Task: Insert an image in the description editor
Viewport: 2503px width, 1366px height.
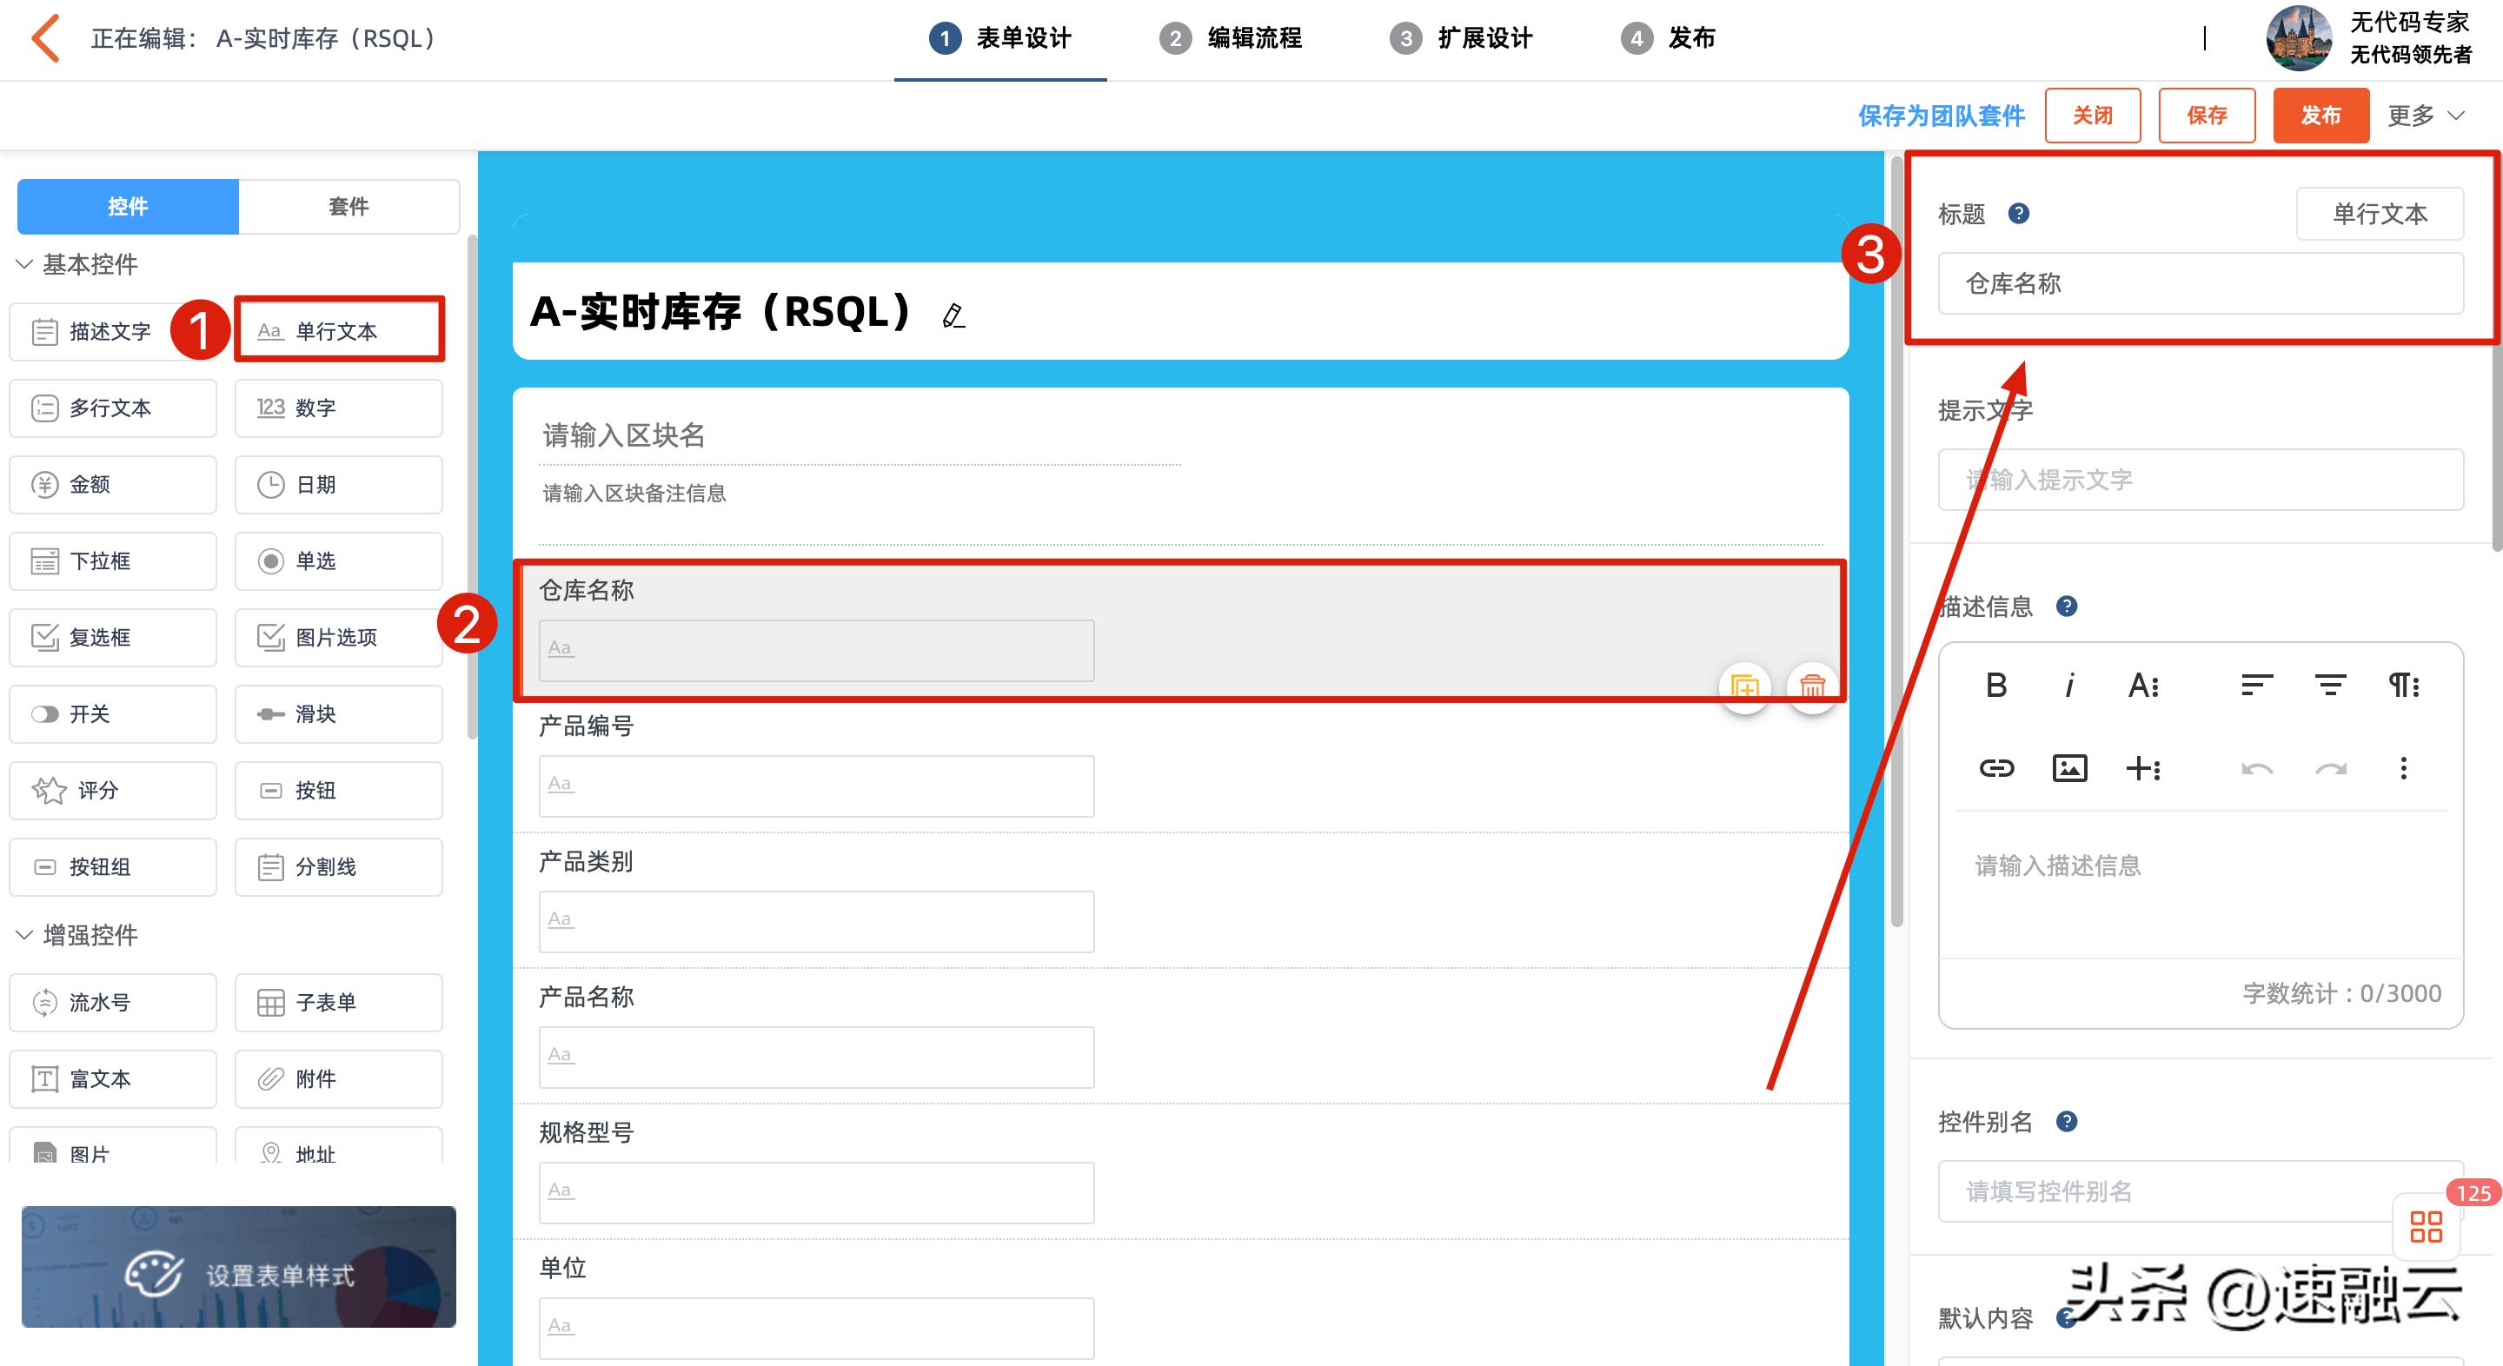Action: [x=2069, y=767]
